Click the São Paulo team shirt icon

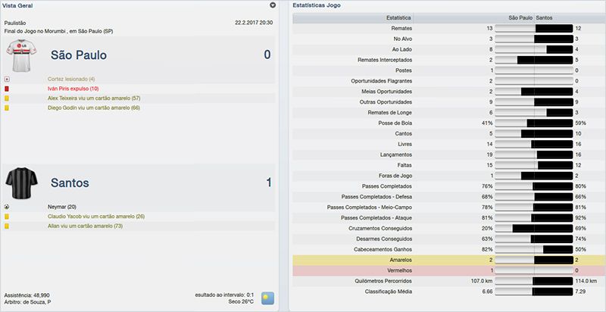tap(21, 56)
